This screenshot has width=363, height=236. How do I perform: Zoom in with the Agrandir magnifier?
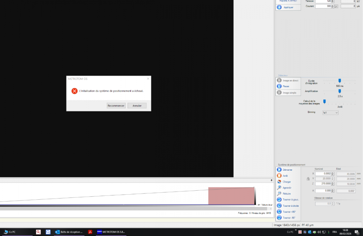279,188
